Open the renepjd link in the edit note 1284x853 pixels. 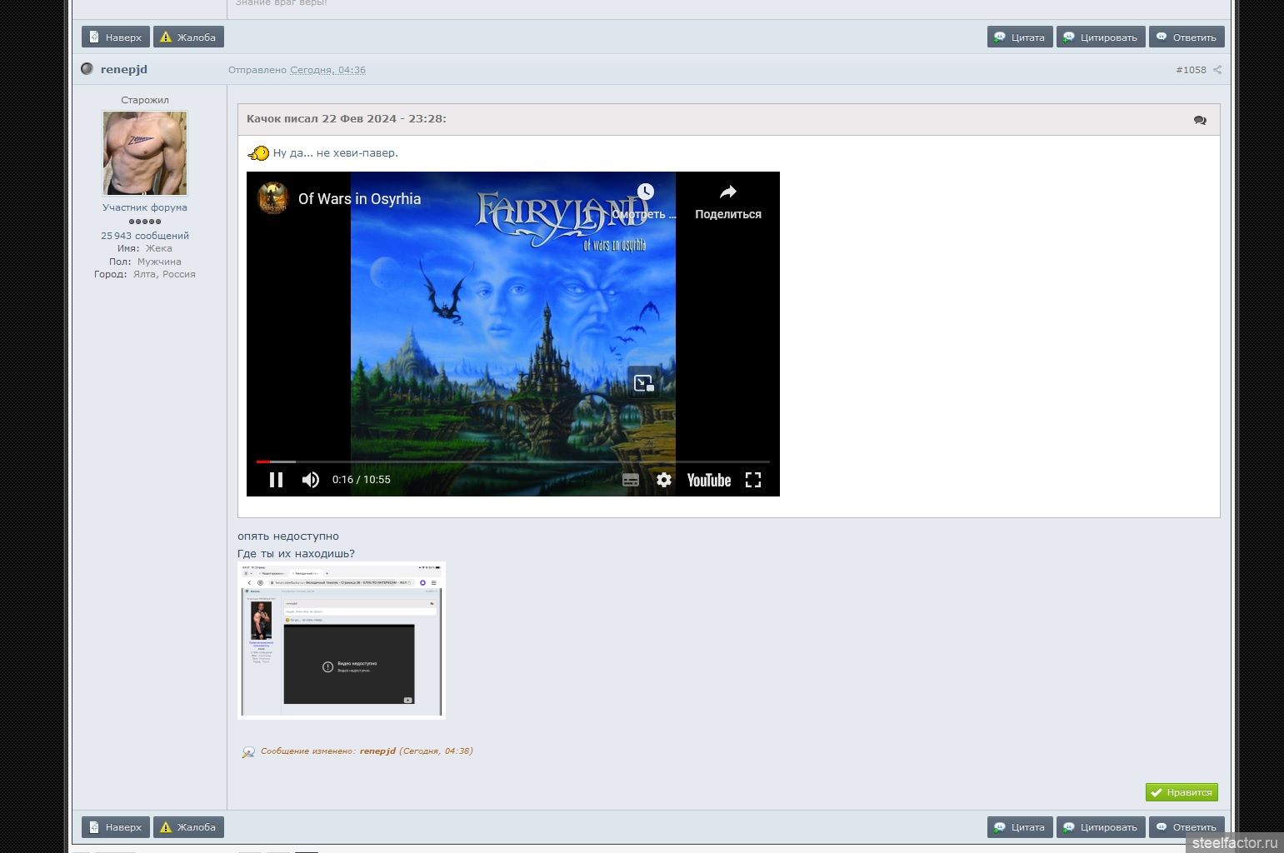tap(377, 751)
